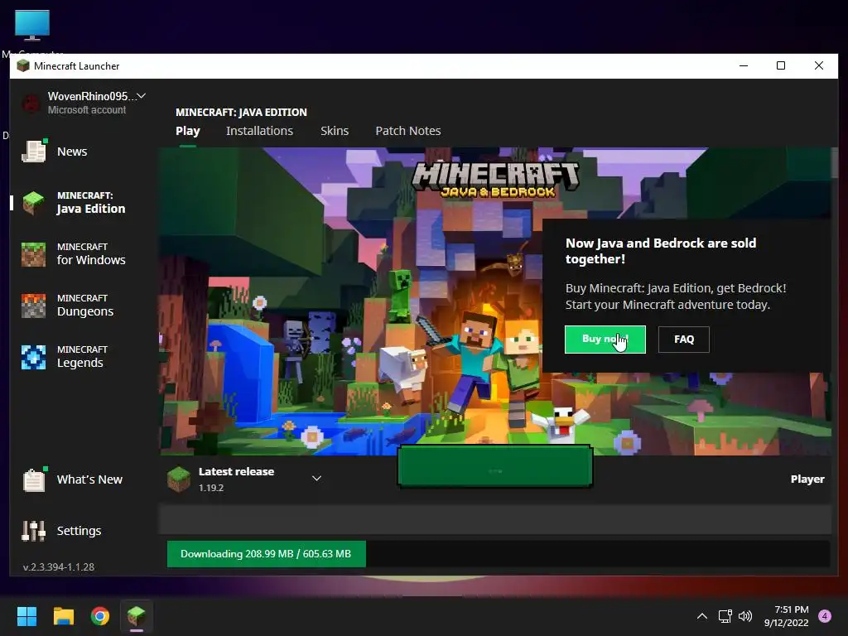The width and height of the screenshot is (848, 636).
Task: Open the Windows Start menu
Action: (26, 616)
